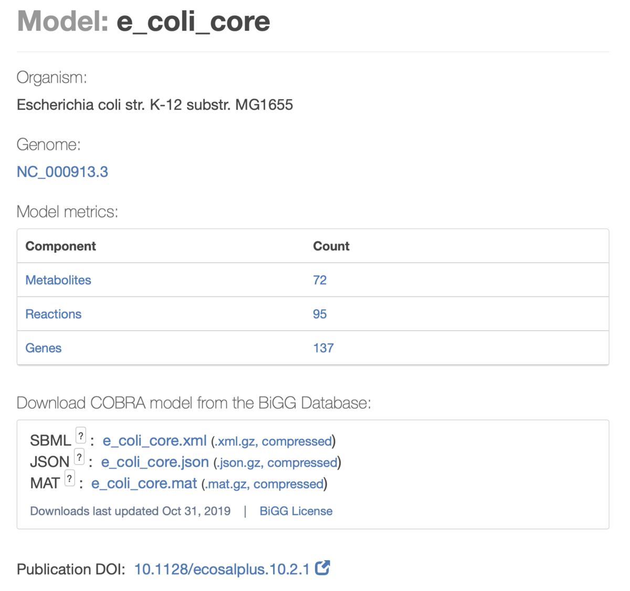Download the compressed .xml.gz file
Screen dimensions: 630x591
(274, 441)
